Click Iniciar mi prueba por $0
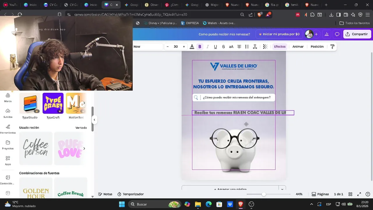The height and width of the screenshot is (210, 373). point(279,34)
